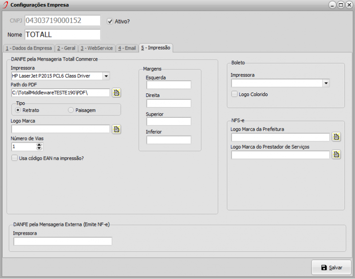The height and width of the screenshot is (279, 355).
Task: Click the app logo in title bar
Action: click(x=5, y=5)
